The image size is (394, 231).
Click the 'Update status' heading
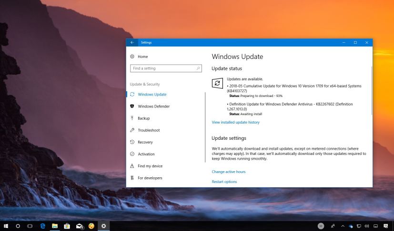227,68
